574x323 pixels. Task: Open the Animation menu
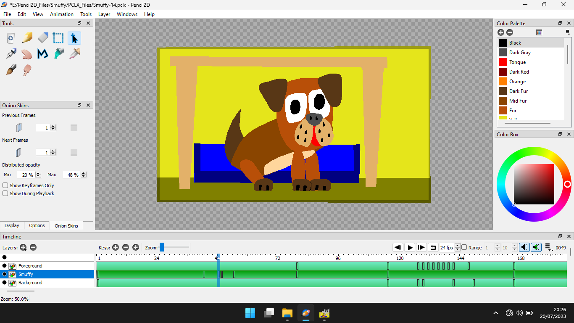tap(62, 14)
